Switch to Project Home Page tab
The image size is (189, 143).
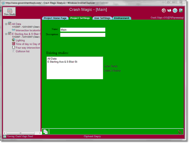pos(55,18)
